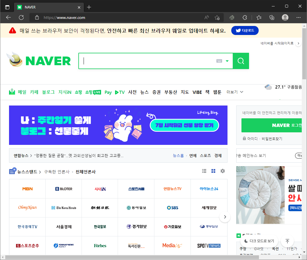Image resolution: width=307 pixels, height=260 pixels.
Task: Open the 메일 mail icon
Action: pyautogui.click(x=12, y=92)
